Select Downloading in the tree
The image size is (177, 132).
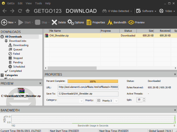[x=21, y=45]
